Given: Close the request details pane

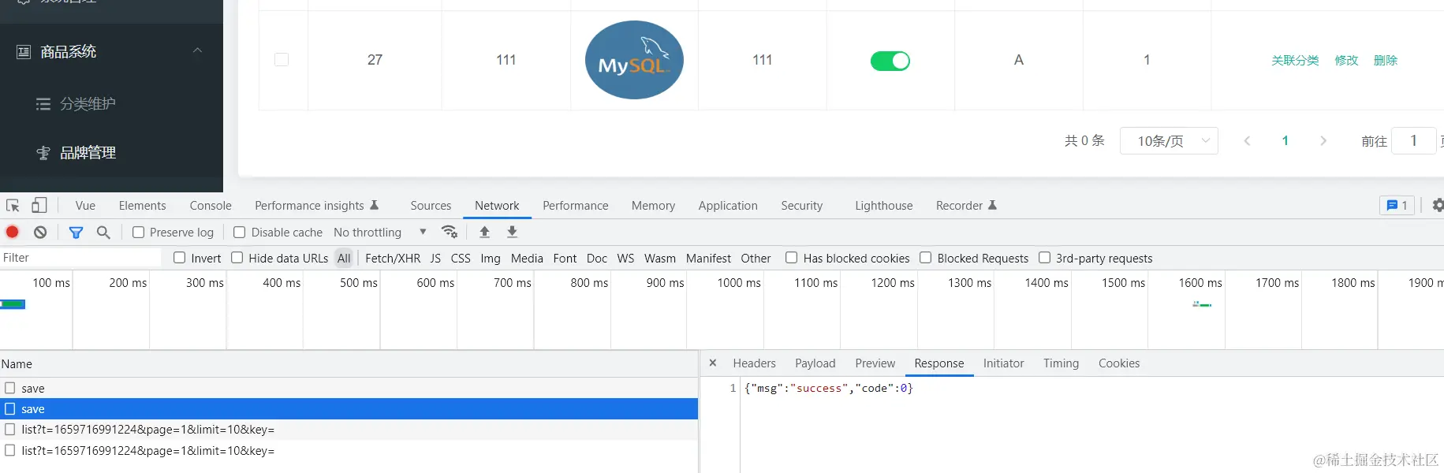Looking at the screenshot, I should point(713,363).
